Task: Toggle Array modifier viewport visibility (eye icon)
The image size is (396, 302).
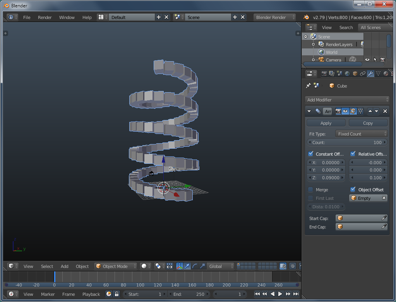Action: click(x=345, y=111)
